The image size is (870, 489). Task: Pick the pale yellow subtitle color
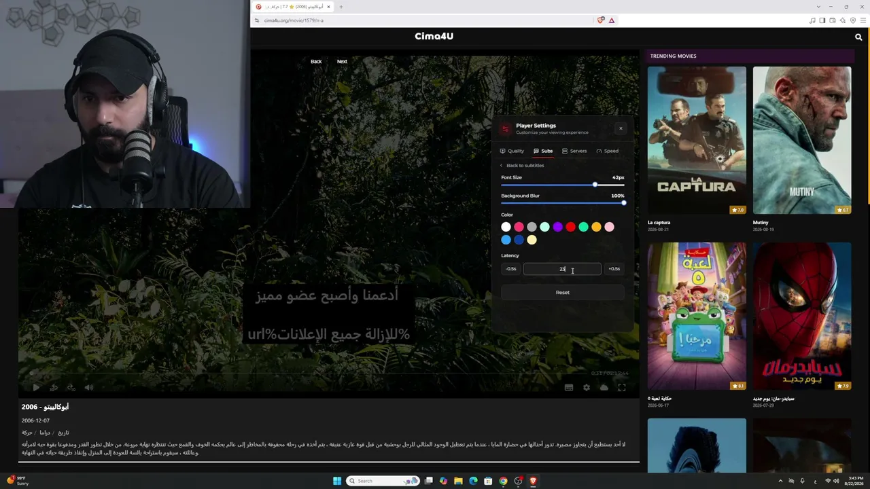pyautogui.click(x=532, y=240)
